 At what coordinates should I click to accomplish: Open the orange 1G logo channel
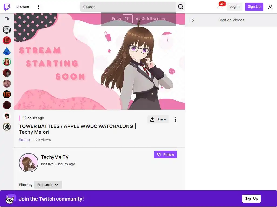click(x=7, y=94)
